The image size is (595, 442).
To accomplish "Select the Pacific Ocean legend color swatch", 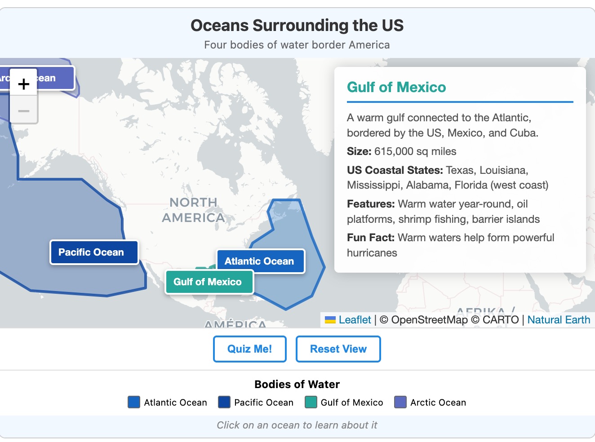I will (223, 402).
